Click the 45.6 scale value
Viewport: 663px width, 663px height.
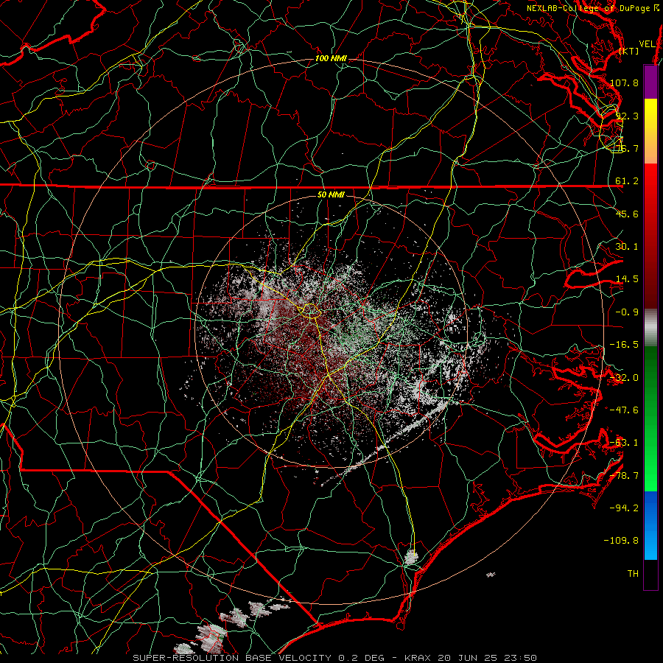tap(627, 214)
